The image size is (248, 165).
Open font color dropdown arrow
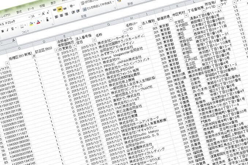point(42,21)
